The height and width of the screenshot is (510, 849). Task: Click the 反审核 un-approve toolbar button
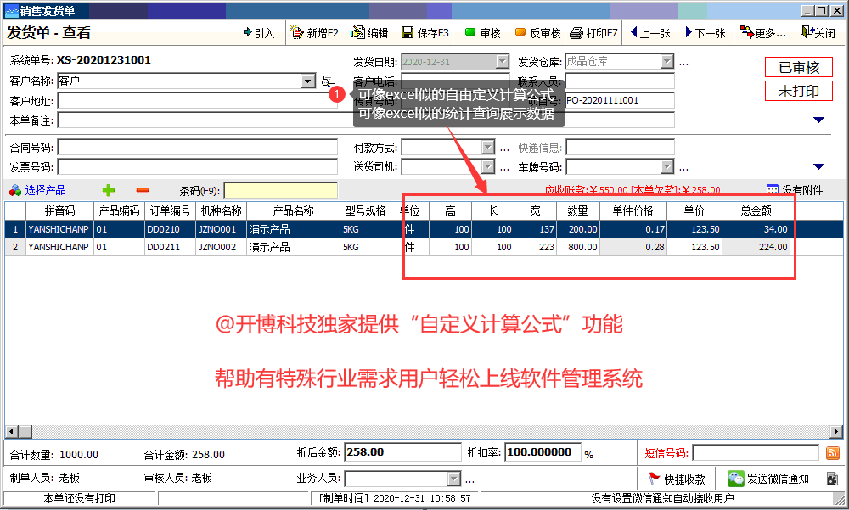[537, 33]
